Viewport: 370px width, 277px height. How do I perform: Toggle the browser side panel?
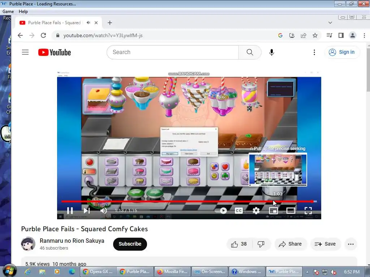341,35
